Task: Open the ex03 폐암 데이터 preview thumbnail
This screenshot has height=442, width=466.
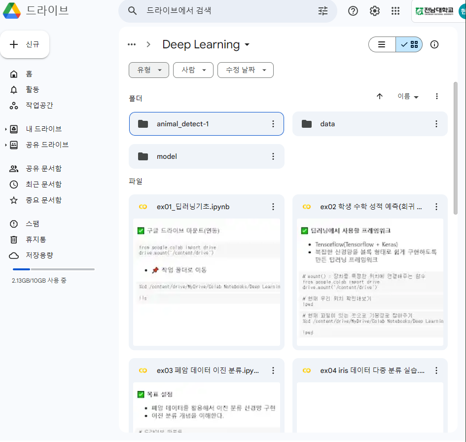Action: tap(207, 407)
